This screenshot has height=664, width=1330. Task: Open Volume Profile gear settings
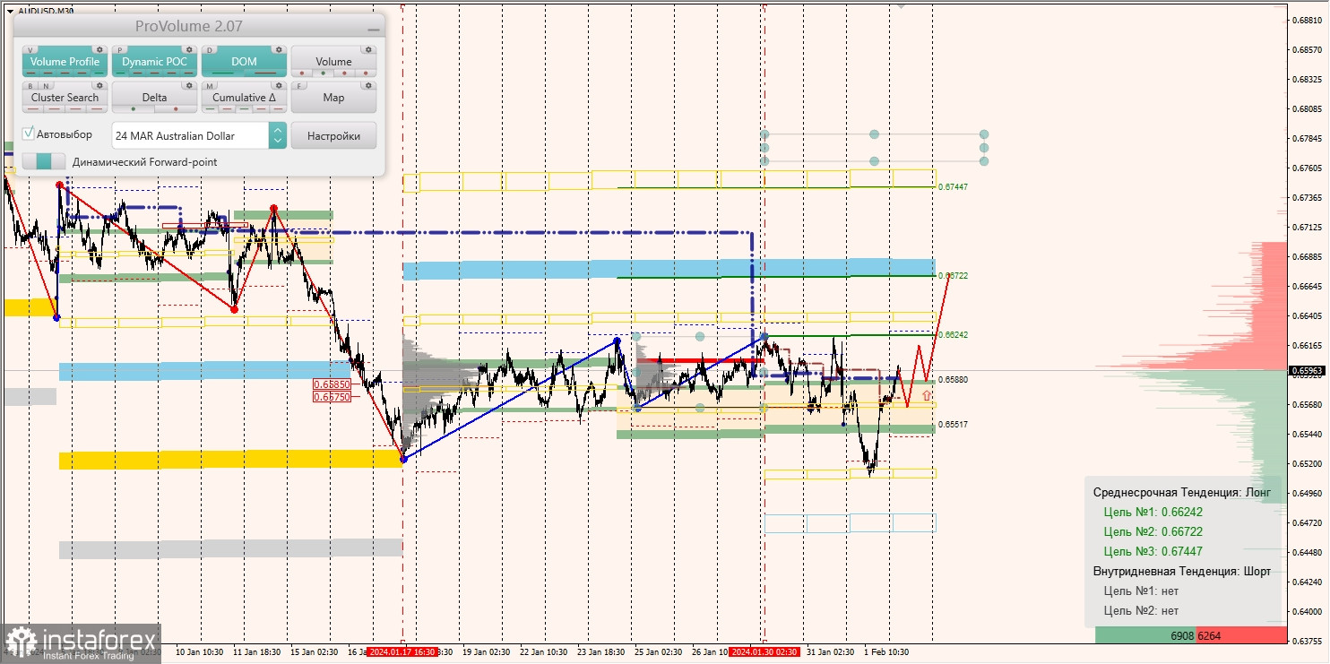(x=99, y=50)
